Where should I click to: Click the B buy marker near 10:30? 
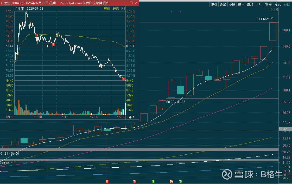(36, 35)
